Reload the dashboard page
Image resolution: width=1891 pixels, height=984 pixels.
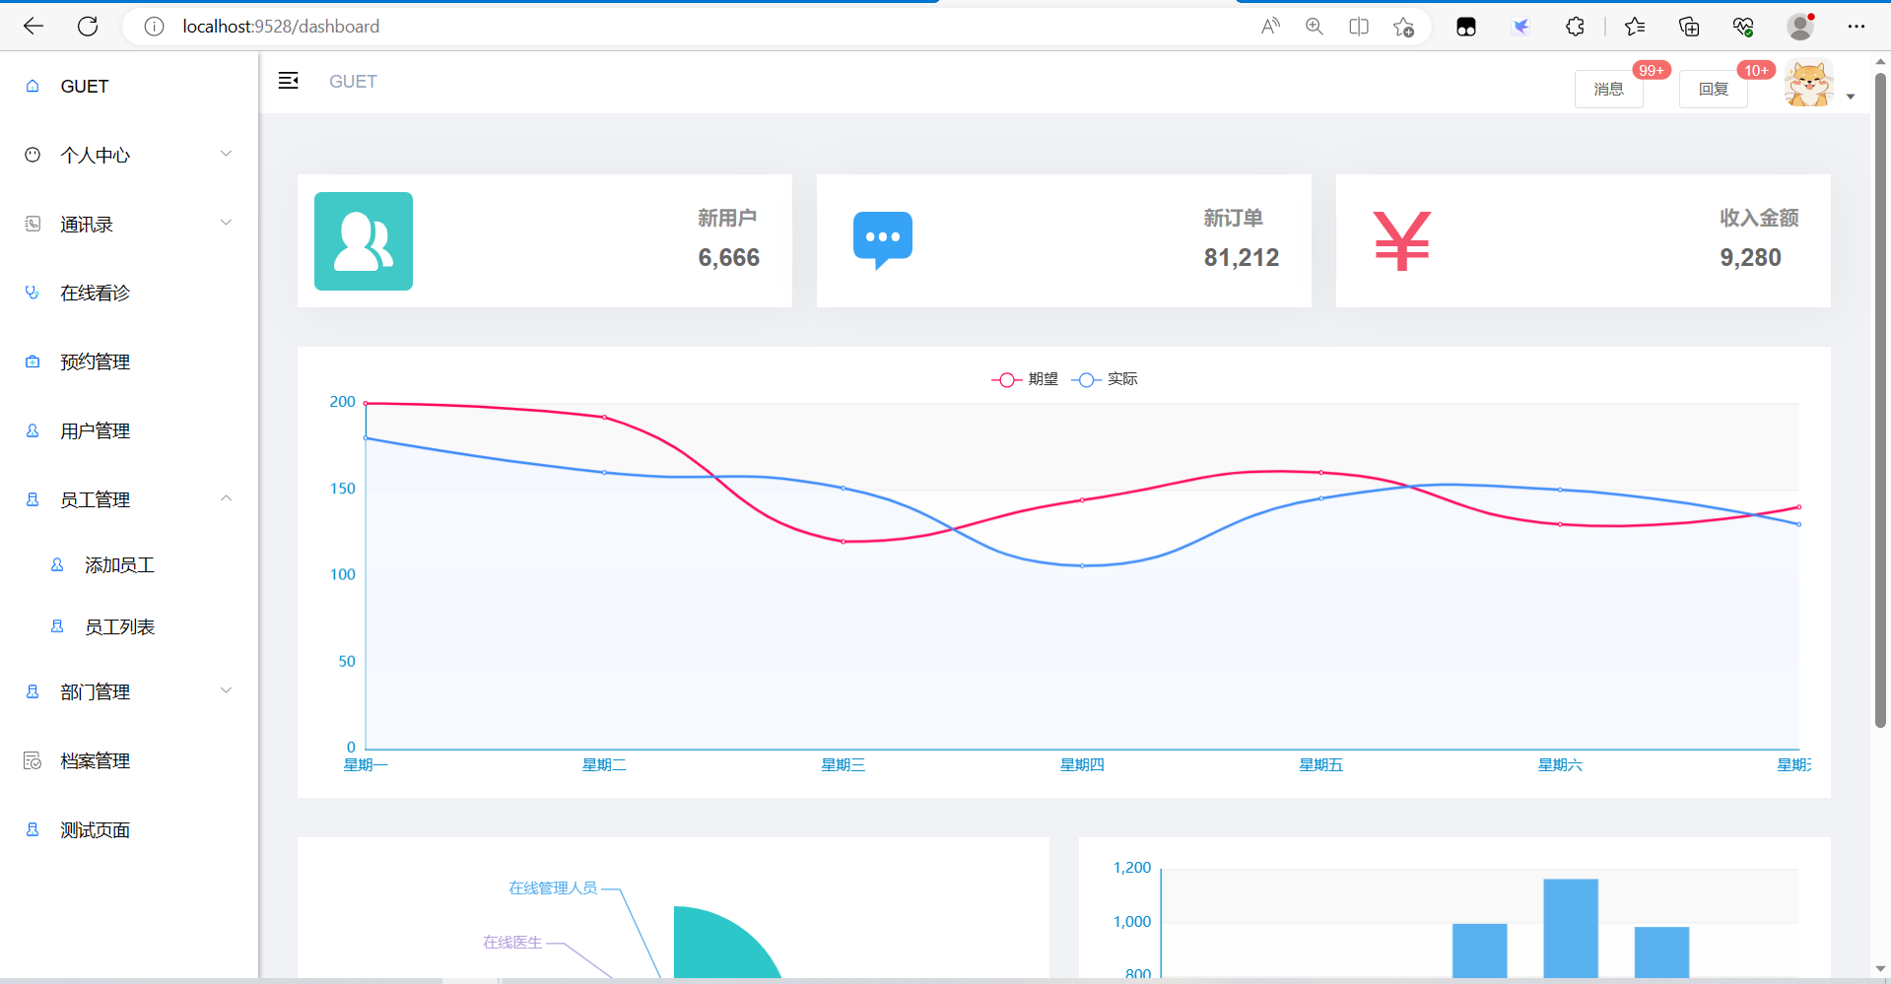pos(88,27)
